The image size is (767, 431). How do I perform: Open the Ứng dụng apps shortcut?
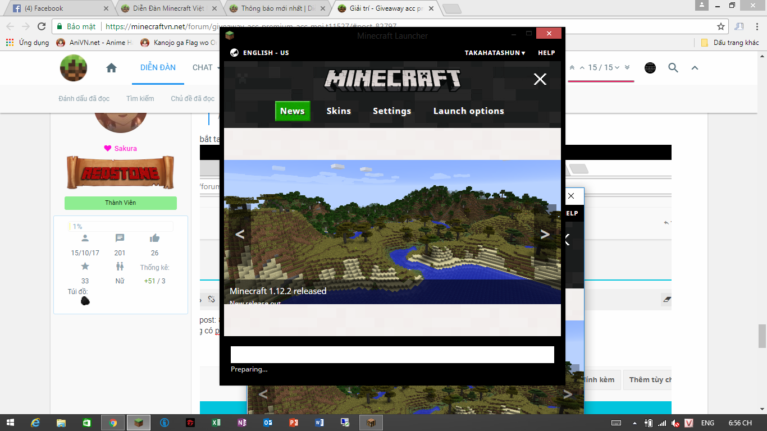28,43
